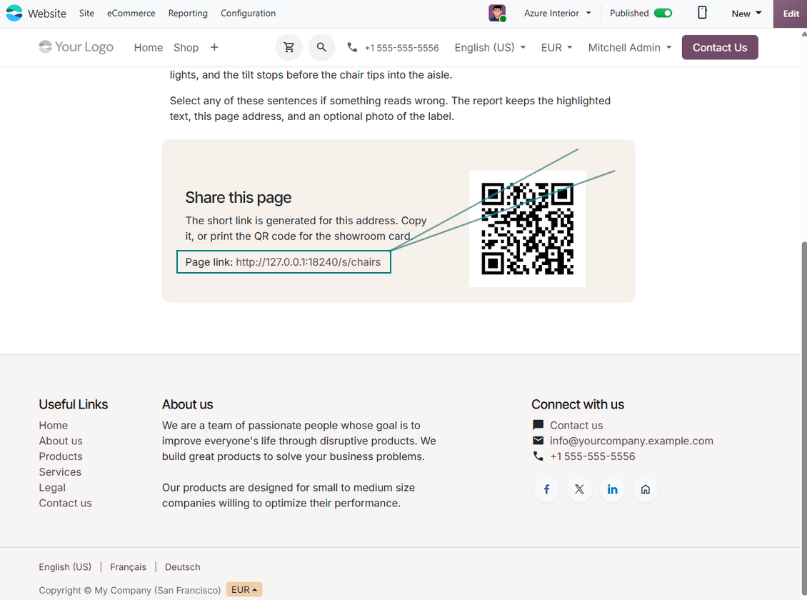This screenshot has width=807, height=600.
Task: Go to the Shop page link
Action: pyautogui.click(x=186, y=47)
